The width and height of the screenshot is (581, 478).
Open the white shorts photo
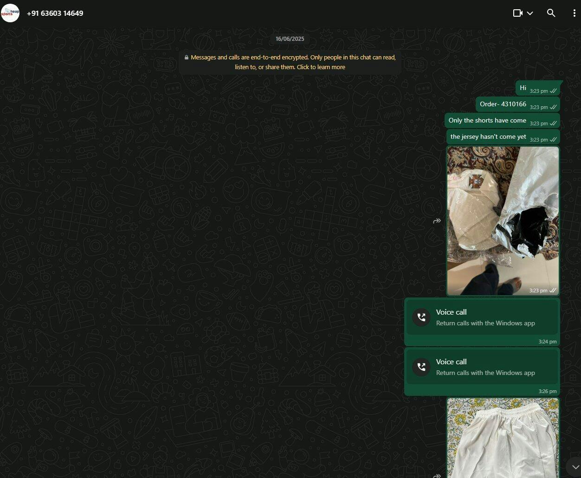(x=503, y=439)
